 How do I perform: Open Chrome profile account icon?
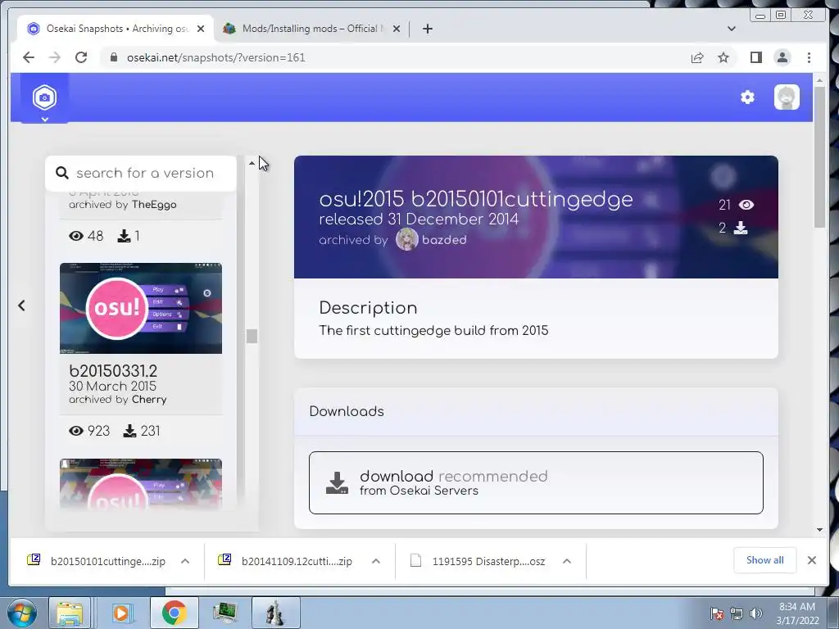(782, 57)
